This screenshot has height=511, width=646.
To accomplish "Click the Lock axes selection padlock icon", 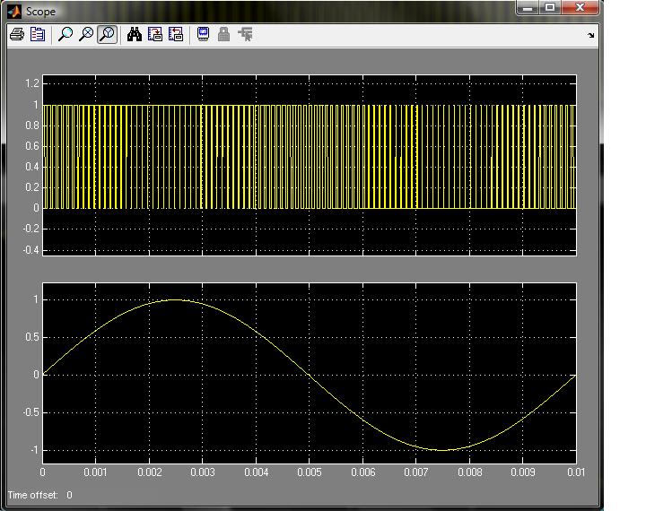I will 223,34.
